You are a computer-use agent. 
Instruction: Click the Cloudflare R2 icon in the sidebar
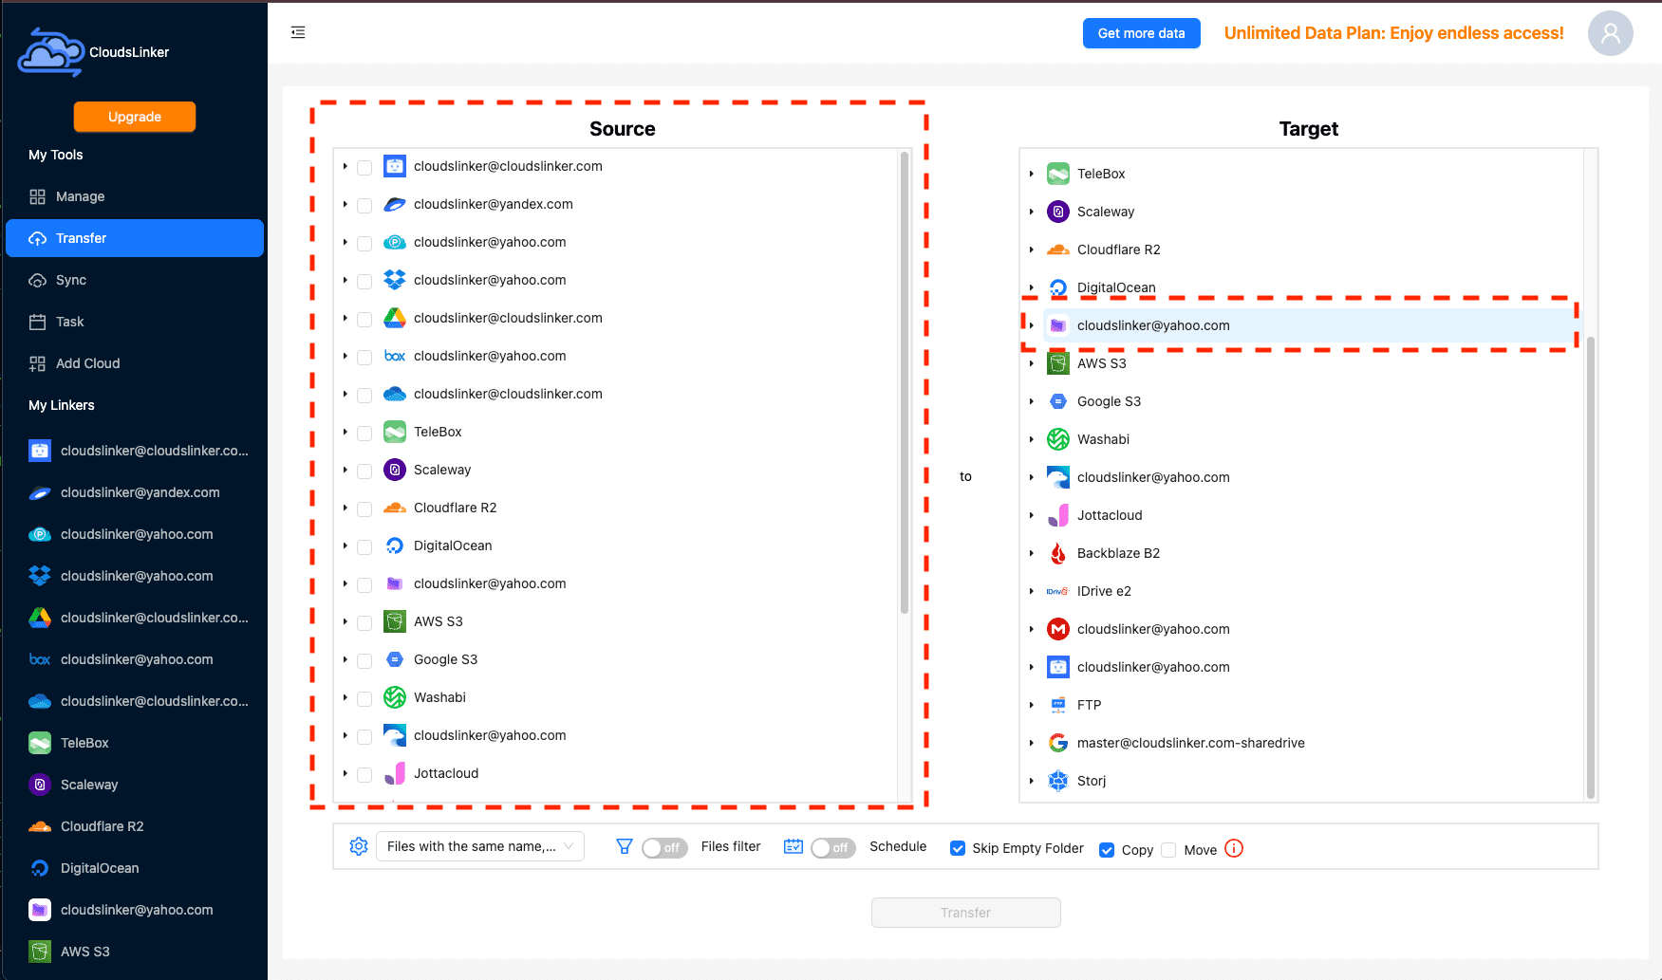40,826
